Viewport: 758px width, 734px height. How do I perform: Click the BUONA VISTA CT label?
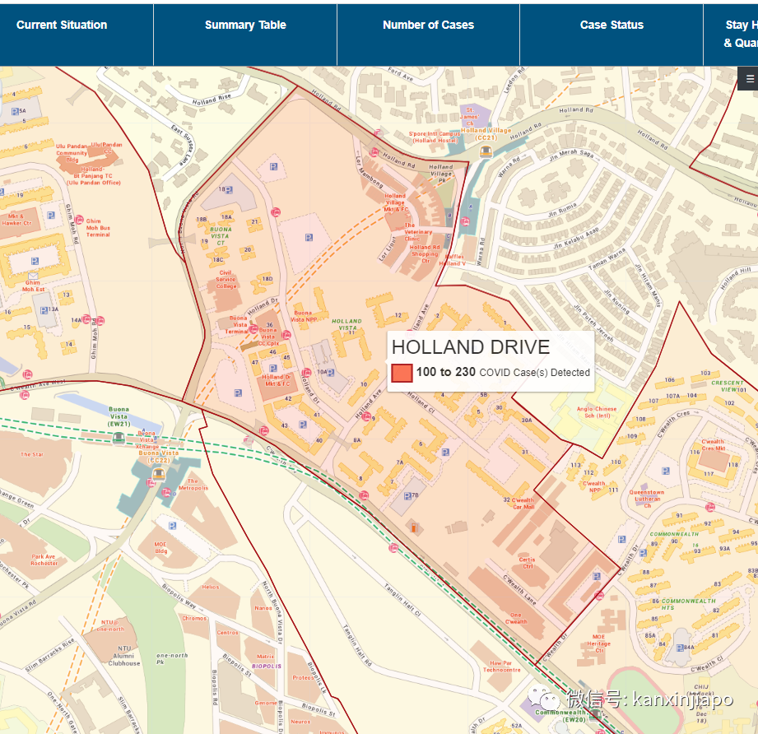point(221,236)
